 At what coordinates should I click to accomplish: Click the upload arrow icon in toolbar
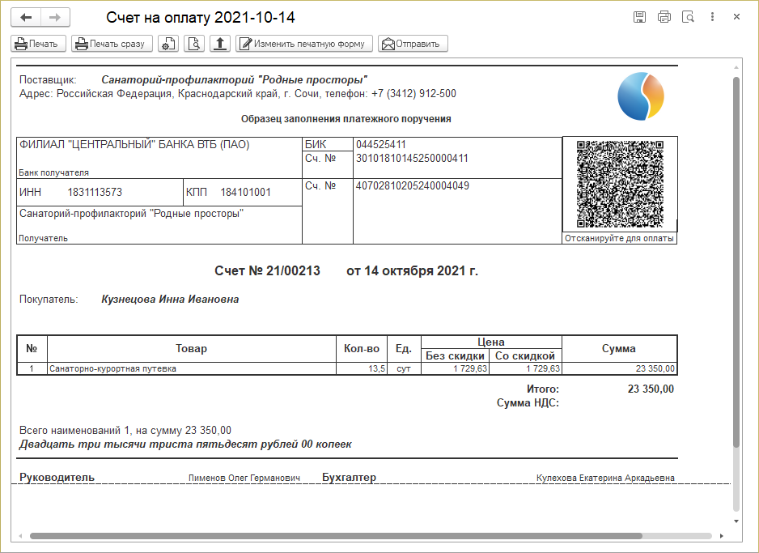coord(220,44)
